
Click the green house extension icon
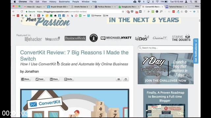[x=153, y=12]
